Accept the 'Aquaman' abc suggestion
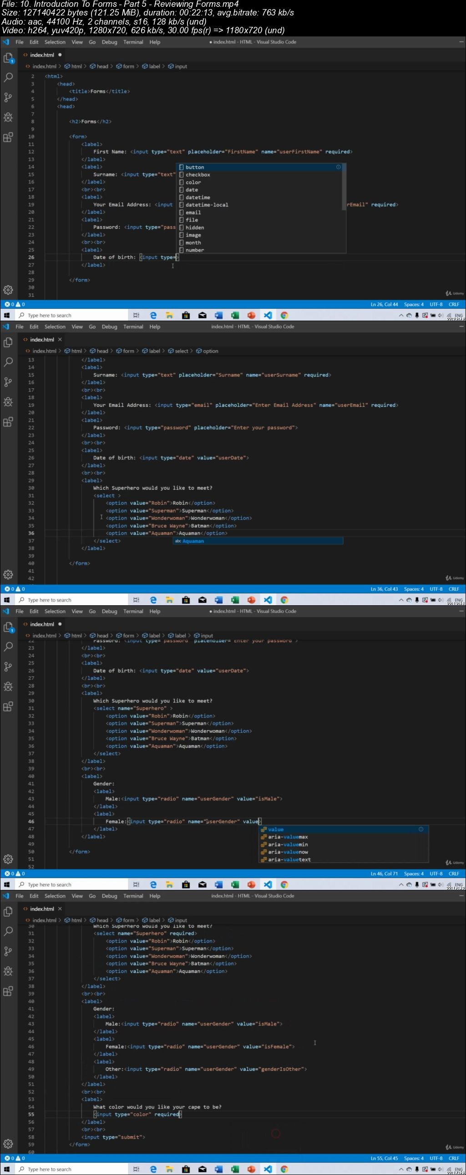 258,541
